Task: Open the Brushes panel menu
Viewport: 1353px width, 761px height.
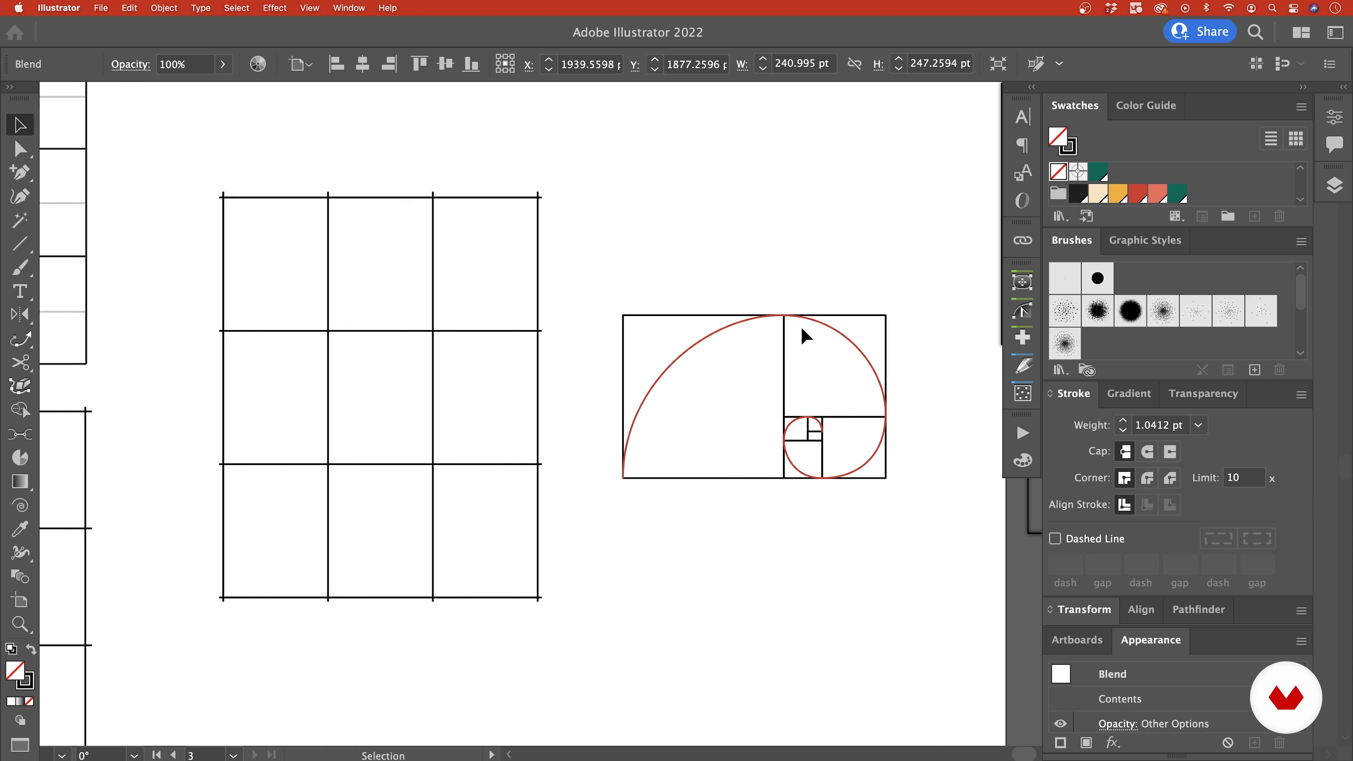Action: pos(1301,242)
